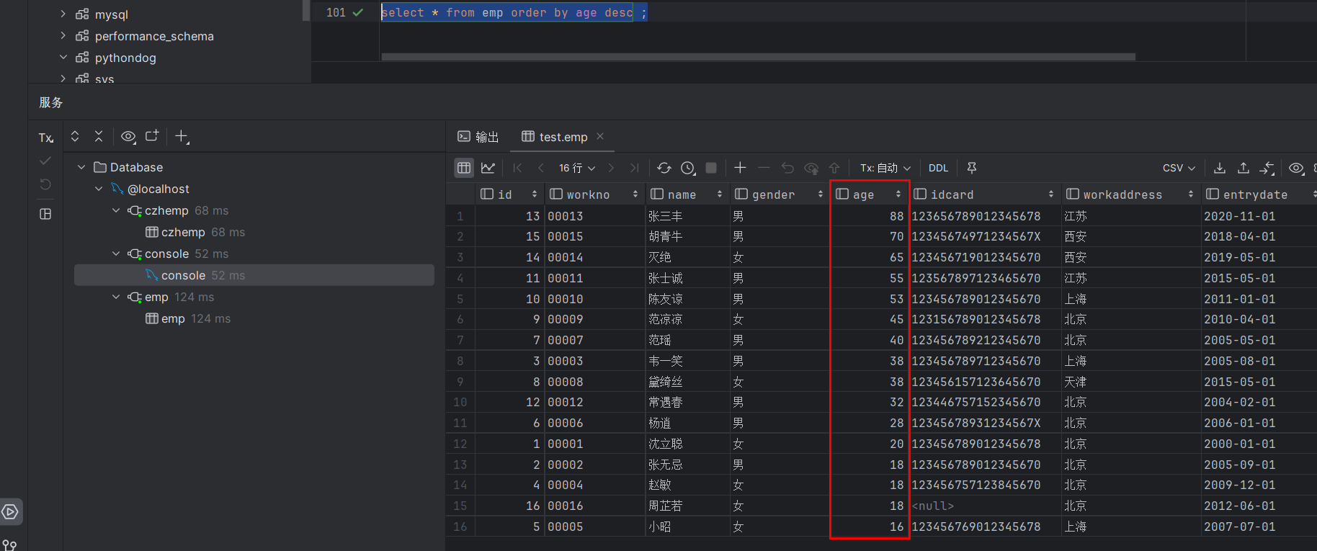Show DDL for the table

[938, 168]
